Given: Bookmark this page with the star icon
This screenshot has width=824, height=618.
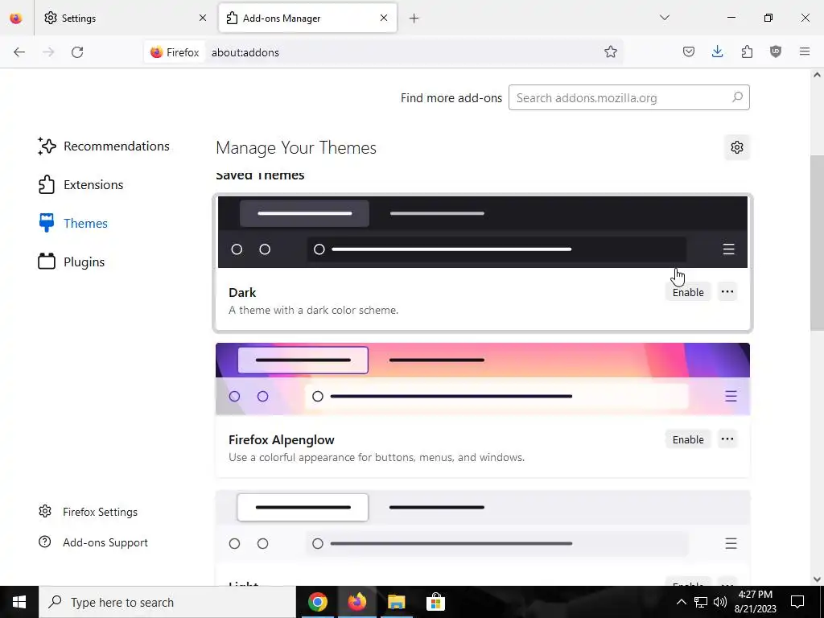Looking at the screenshot, I should 610,52.
